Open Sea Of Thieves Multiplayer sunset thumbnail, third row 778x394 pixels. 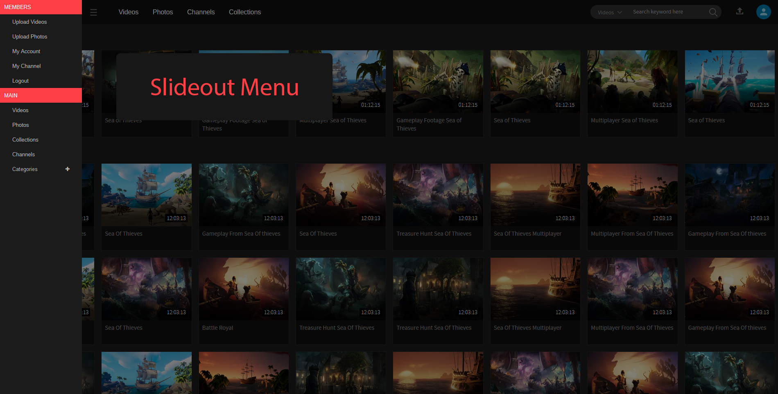535,289
